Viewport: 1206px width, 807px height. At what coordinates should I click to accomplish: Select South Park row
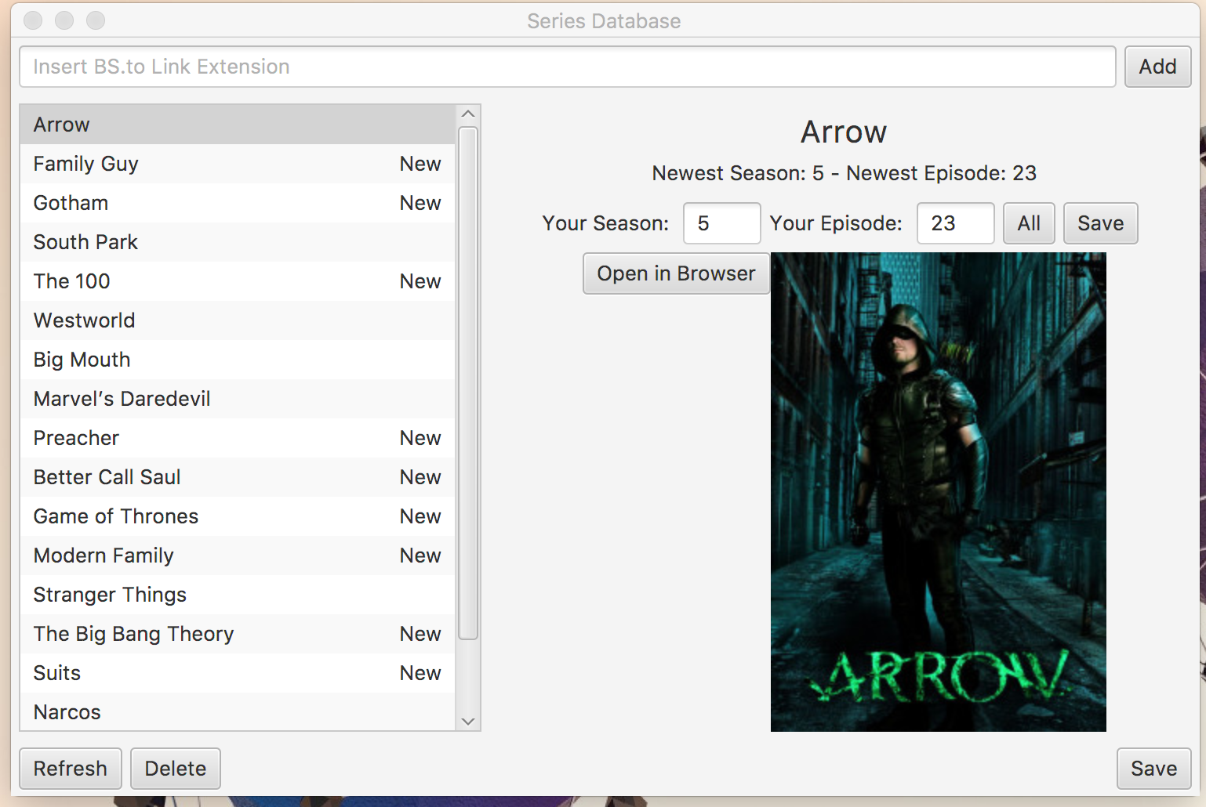[238, 242]
